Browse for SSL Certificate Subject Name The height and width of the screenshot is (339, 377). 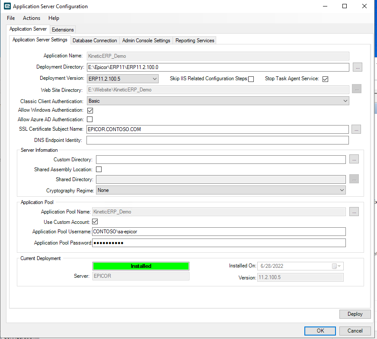[x=356, y=129]
